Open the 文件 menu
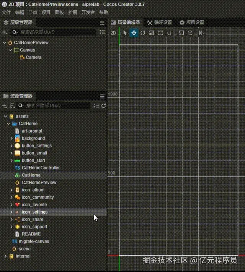The width and height of the screenshot is (245, 272). [x=6, y=13]
